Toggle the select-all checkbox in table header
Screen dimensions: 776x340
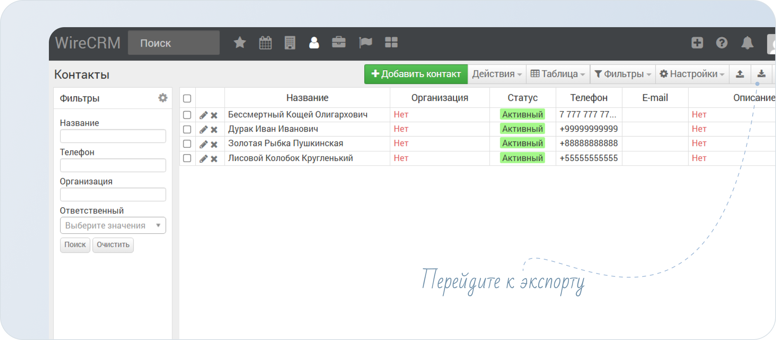[x=187, y=98]
